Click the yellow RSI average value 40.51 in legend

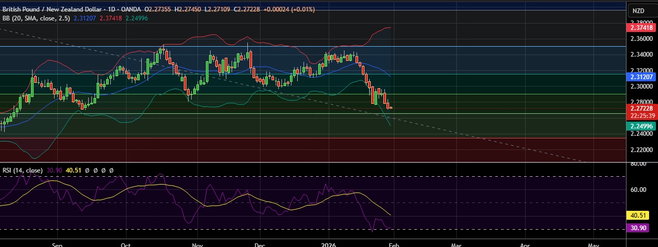coord(72,170)
